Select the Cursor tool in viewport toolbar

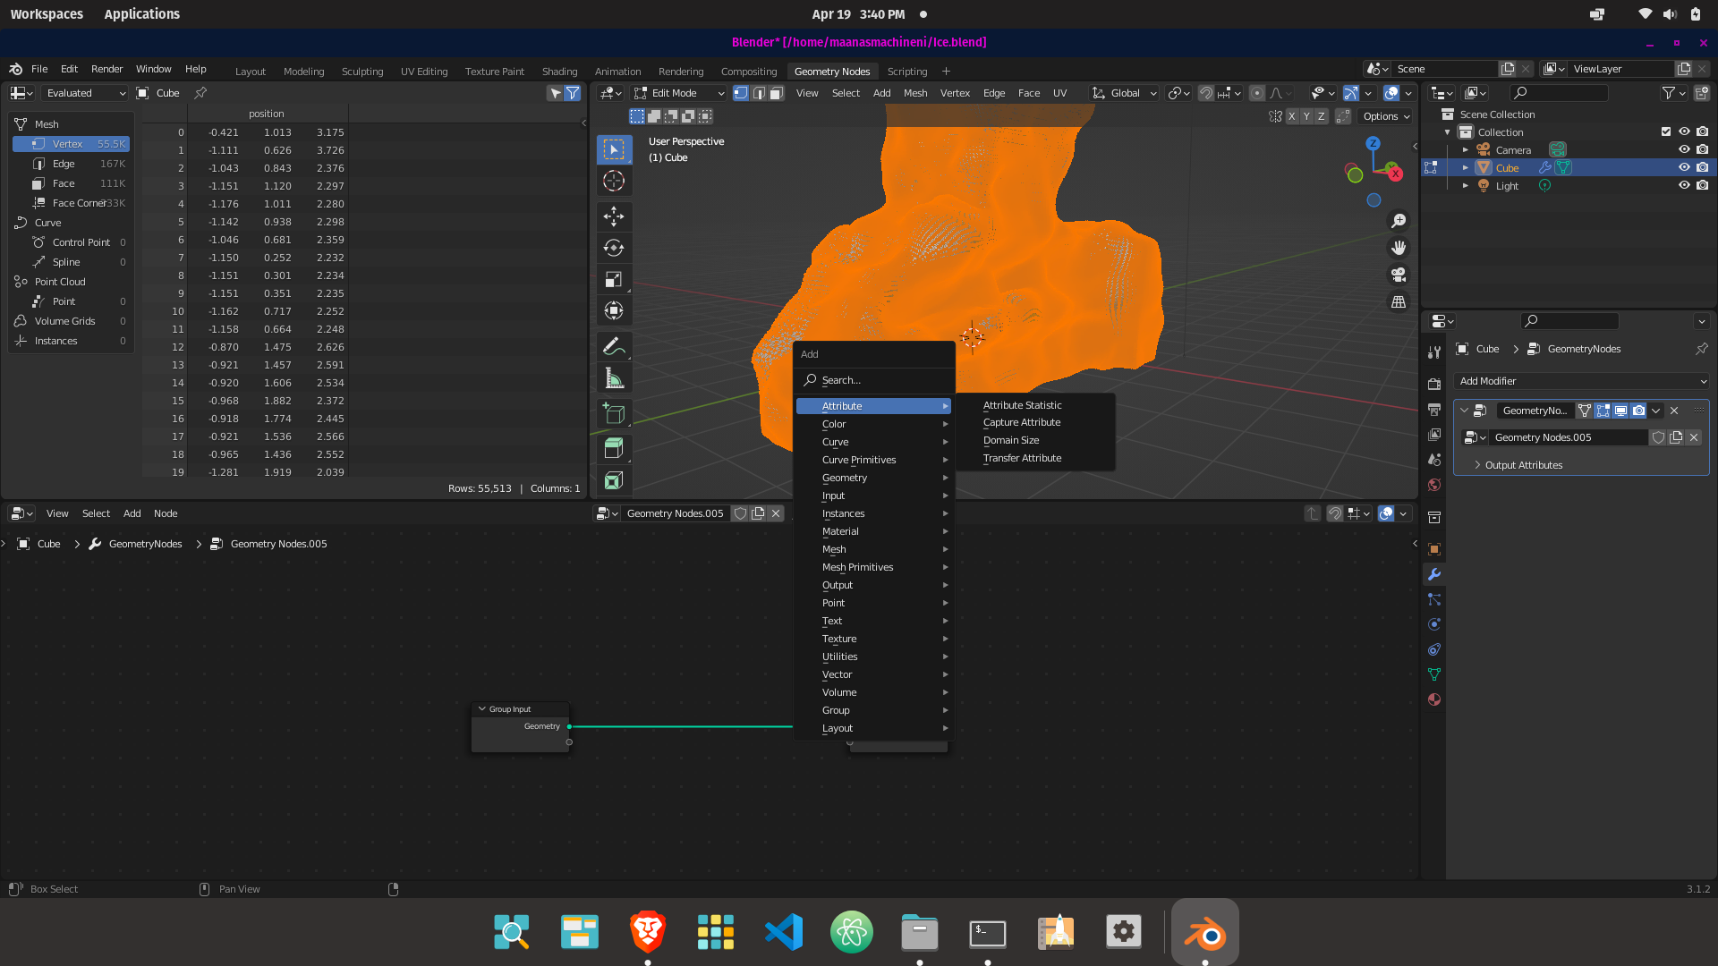[614, 181]
